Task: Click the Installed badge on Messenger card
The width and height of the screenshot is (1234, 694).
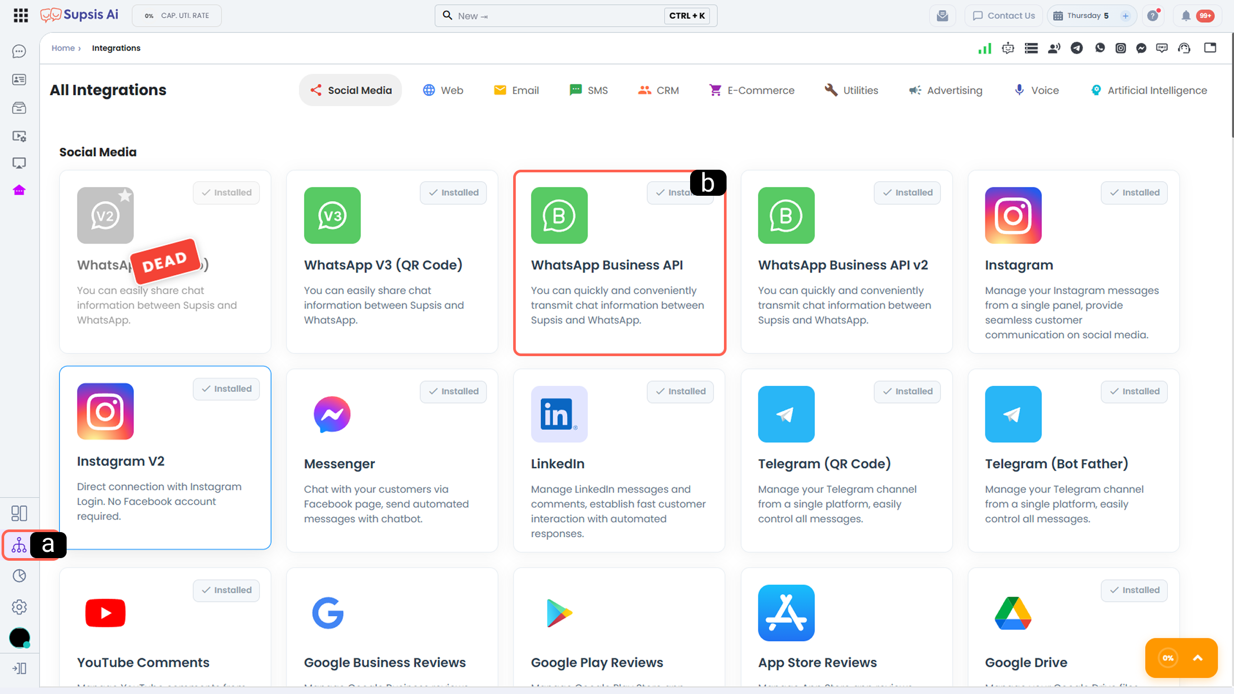Action: pyautogui.click(x=453, y=392)
